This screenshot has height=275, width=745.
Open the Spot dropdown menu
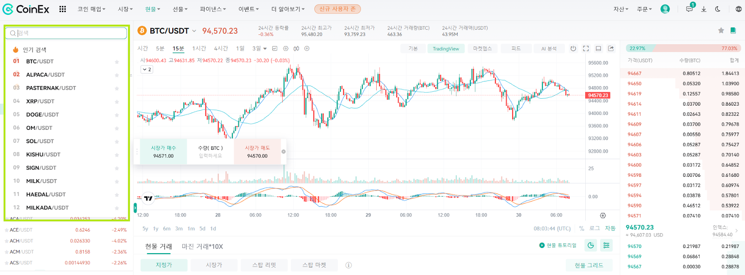click(x=152, y=9)
